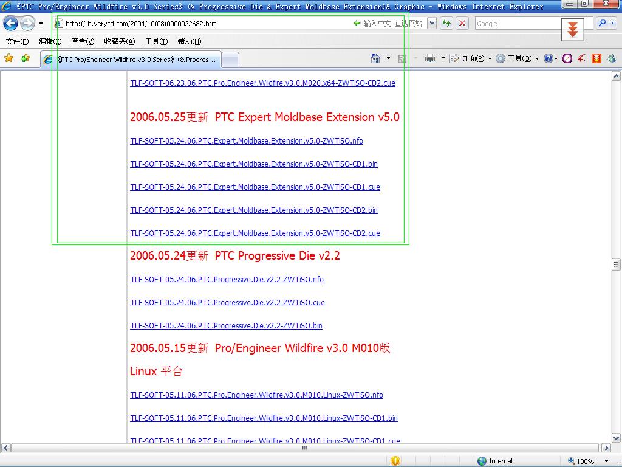622x467 pixels.
Task: Select the PTC Pro/Engineer Wildfire tab
Action: [x=131, y=60]
